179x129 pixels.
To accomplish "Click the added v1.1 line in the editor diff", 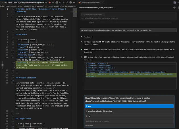I will pos(44,65).
